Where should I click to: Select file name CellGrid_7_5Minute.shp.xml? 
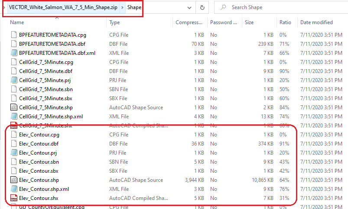[x=51, y=116]
